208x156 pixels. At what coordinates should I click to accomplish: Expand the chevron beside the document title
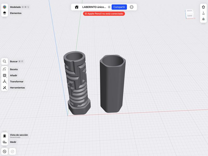pos(109,7)
